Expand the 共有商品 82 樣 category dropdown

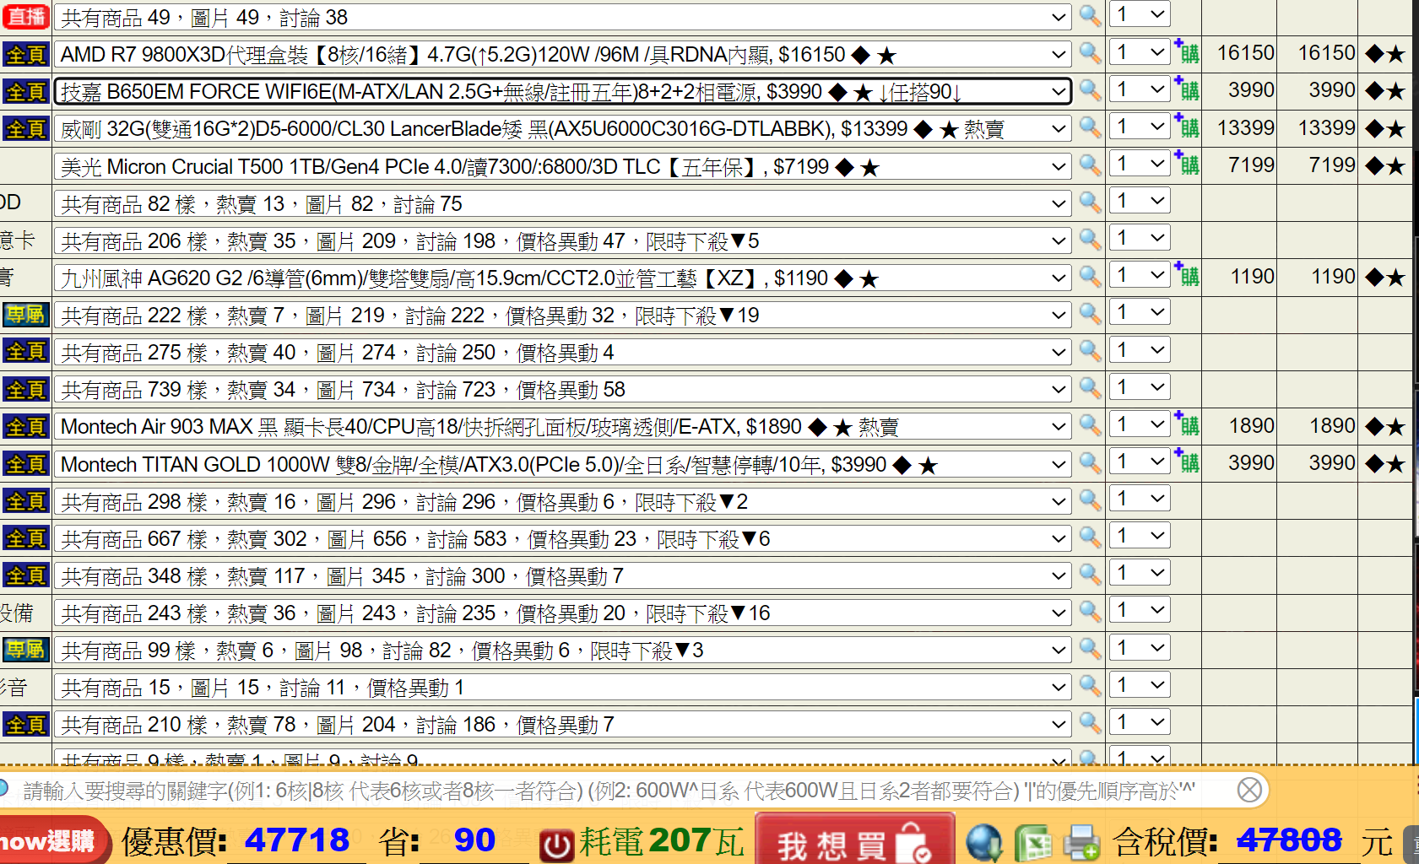(562, 203)
